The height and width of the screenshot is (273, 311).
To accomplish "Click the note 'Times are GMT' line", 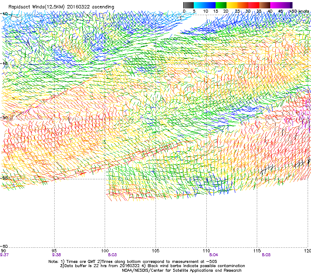I will [x=133, y=262].
